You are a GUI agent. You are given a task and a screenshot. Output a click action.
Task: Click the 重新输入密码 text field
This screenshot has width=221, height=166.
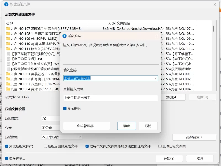coord(110,98)
